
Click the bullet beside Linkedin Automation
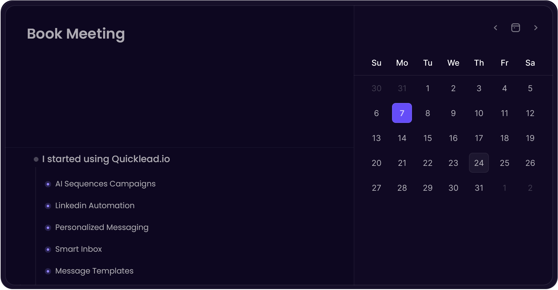coord(48,206)
